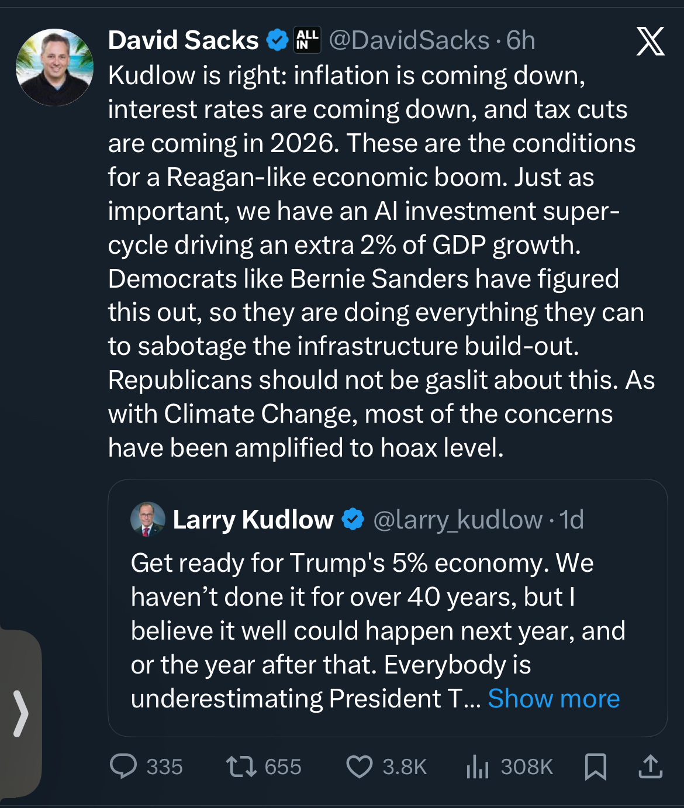Bookmark this David Sacks post

point(595,766)
